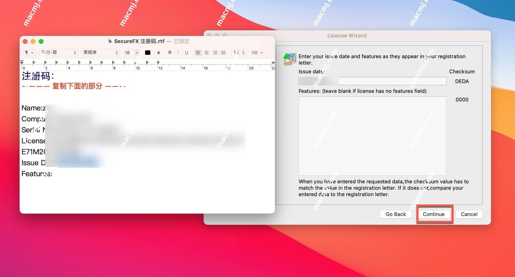The image size is (515, 277).
Task: Toggle italic formatting
Action: [178, 53]
